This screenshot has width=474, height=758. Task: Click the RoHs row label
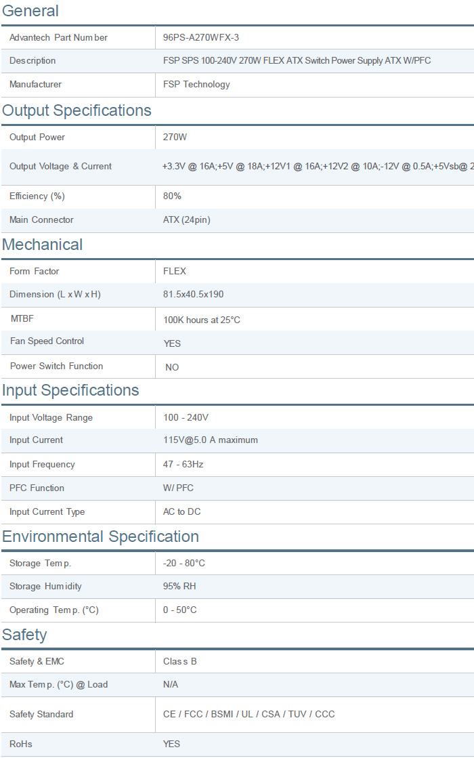click(21, 744)
